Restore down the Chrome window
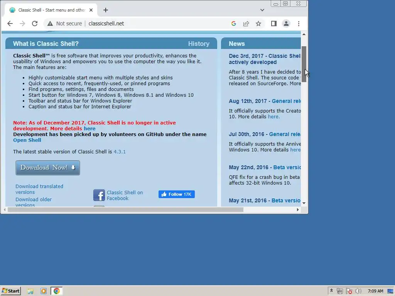This screenshot has width=395, height=296. [x=285, y=3]
